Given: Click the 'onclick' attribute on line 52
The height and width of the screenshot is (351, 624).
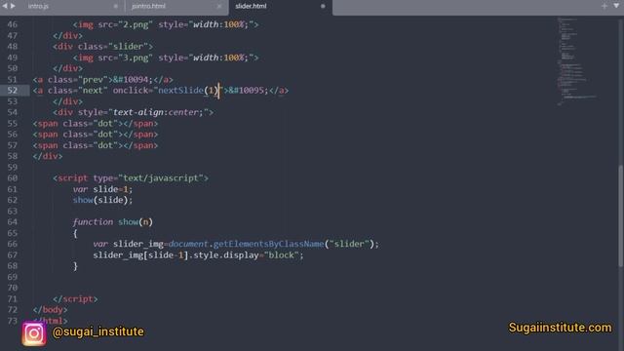Looking at the screenshot, I should [x=130, y=91].
